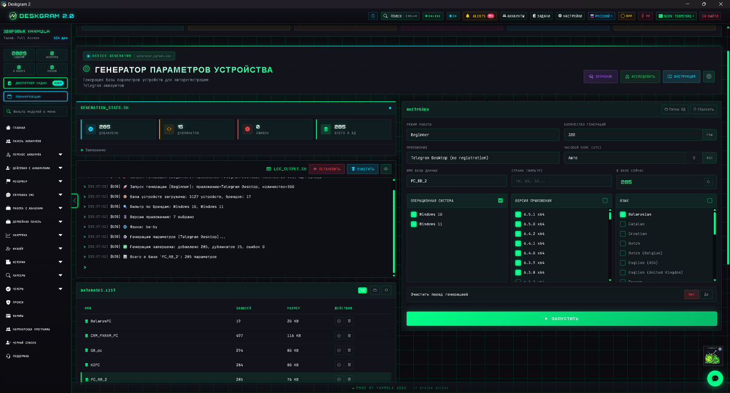The image size is (730, 393).
Task: Select Да for clearing before generation
Action: [706, 294]
